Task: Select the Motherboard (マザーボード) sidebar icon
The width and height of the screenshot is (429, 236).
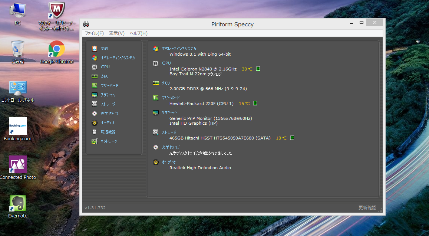Action: tap(95, 85)
